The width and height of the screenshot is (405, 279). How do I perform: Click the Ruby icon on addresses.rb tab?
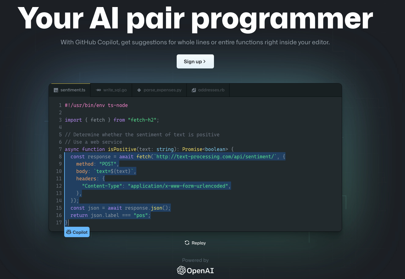[194, 90]
